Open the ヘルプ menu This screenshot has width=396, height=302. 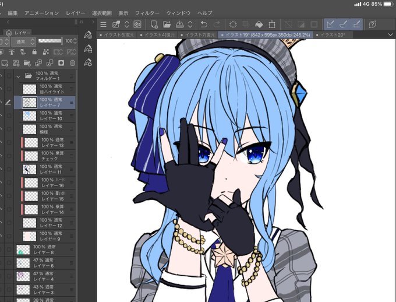pos(205,13)
